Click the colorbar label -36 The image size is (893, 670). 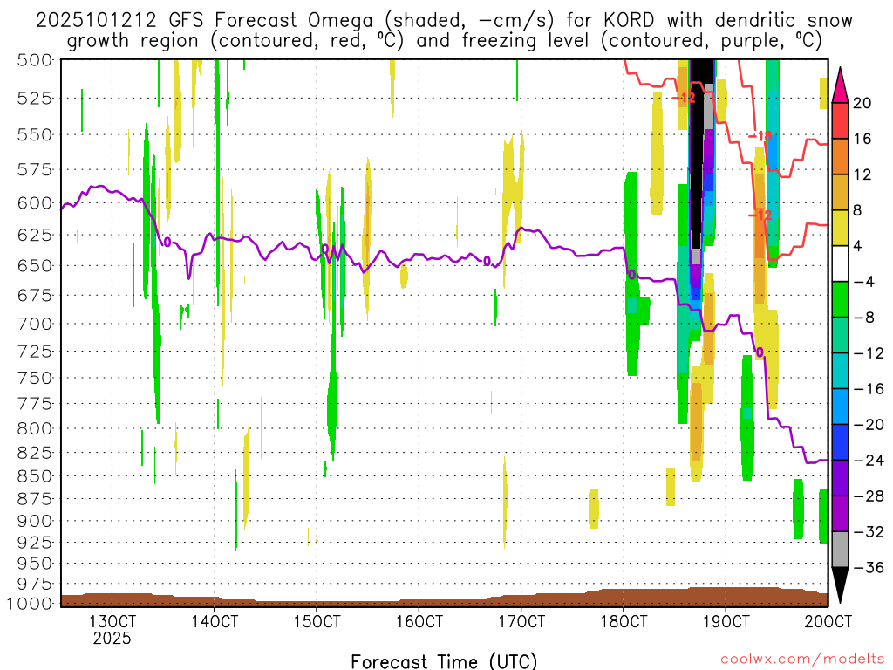point(869,567)
